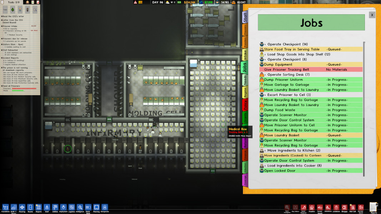Open the Quick Build menu
Viewport: 381px width, 214px height.
point(88,208)
